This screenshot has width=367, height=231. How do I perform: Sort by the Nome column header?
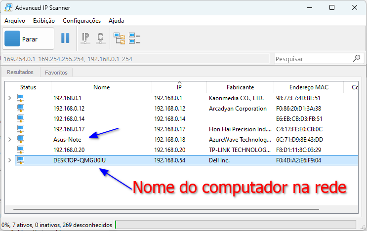(x=102, y=87)
